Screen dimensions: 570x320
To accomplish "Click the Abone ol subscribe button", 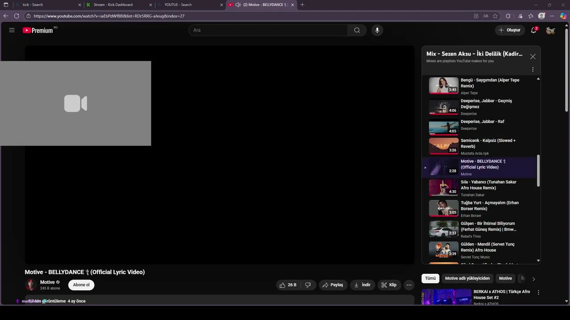I will click(x=81, y=285).
